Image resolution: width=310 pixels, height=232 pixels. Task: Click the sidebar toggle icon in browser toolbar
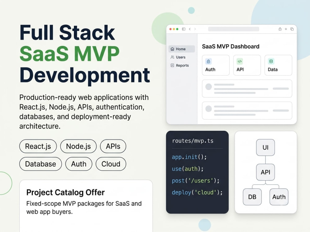point(184,29)
